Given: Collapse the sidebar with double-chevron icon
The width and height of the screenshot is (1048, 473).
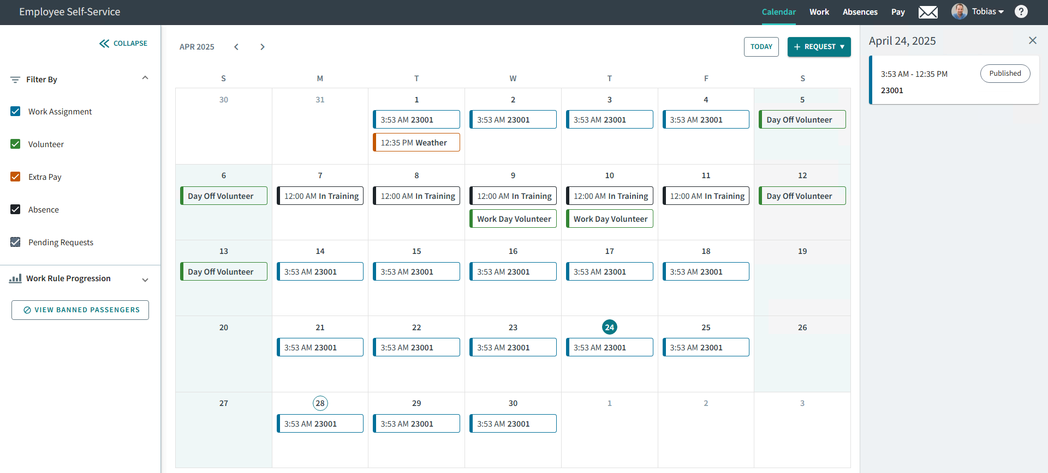Looking at the screenshot, I should 104,44.
